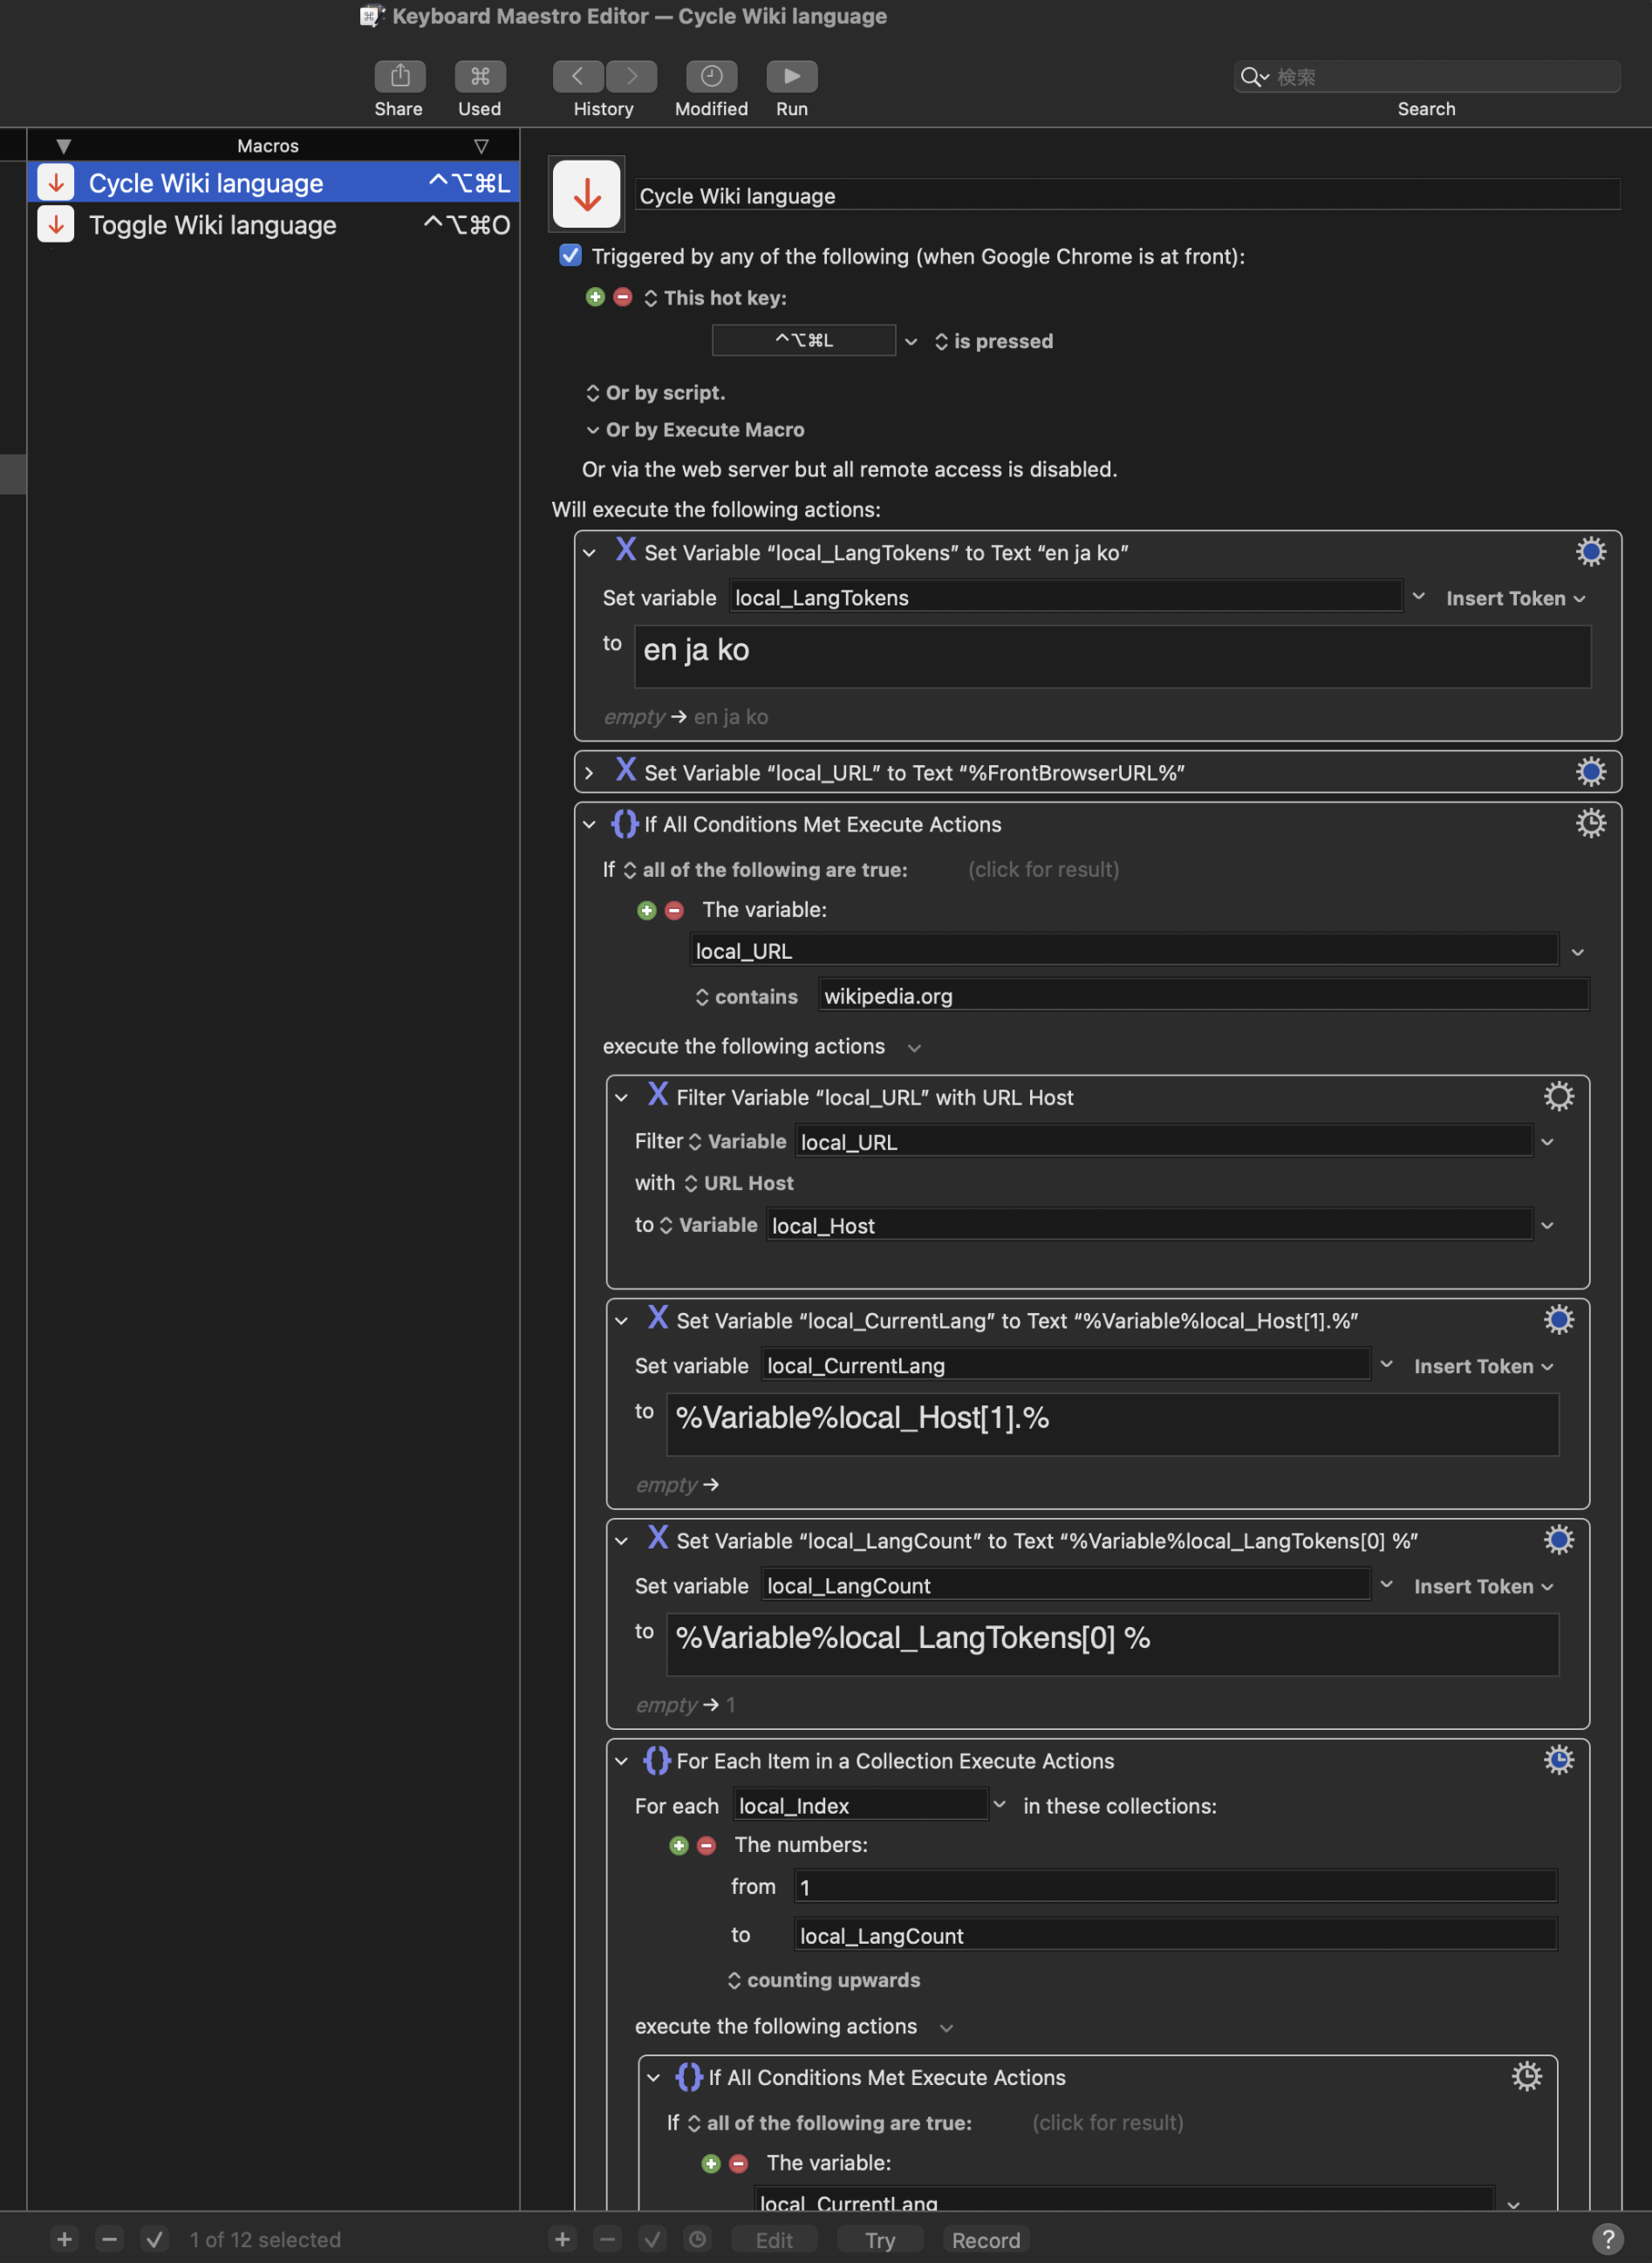Edit the macro name field

[x=1127, y=195]
